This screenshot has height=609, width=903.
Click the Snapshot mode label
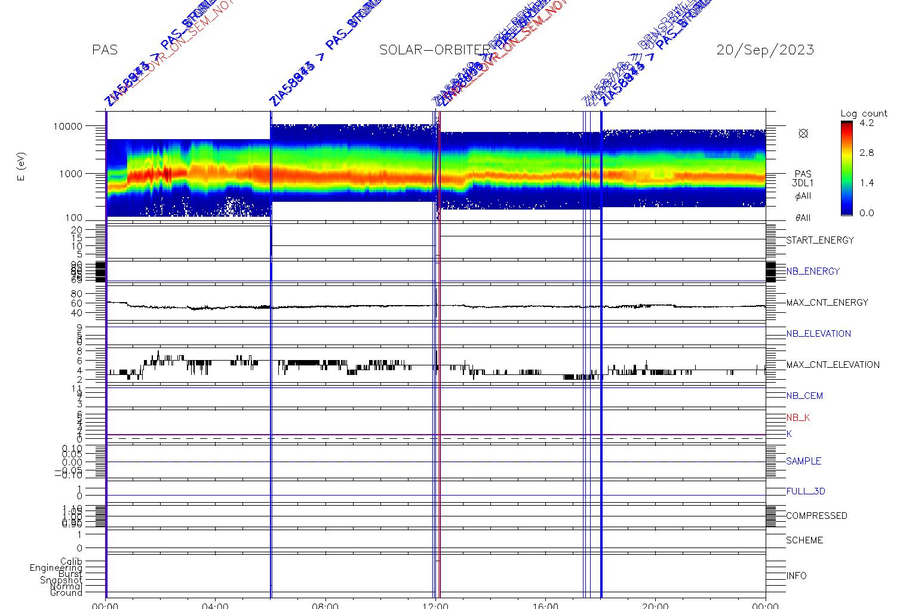tap(61, 580)
